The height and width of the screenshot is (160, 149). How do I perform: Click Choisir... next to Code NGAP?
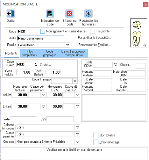tap(45, 64)
